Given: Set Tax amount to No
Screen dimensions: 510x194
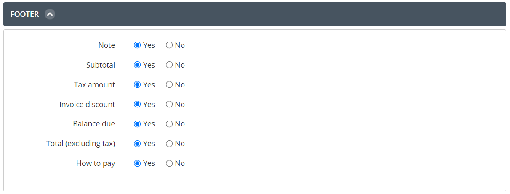Looking at the screenshot, I should [169, 85].
